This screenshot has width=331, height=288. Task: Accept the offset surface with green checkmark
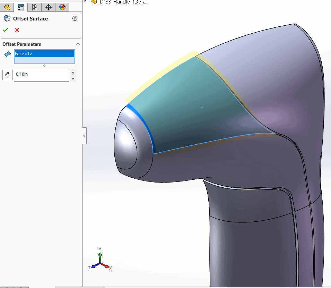pos(6,30)
